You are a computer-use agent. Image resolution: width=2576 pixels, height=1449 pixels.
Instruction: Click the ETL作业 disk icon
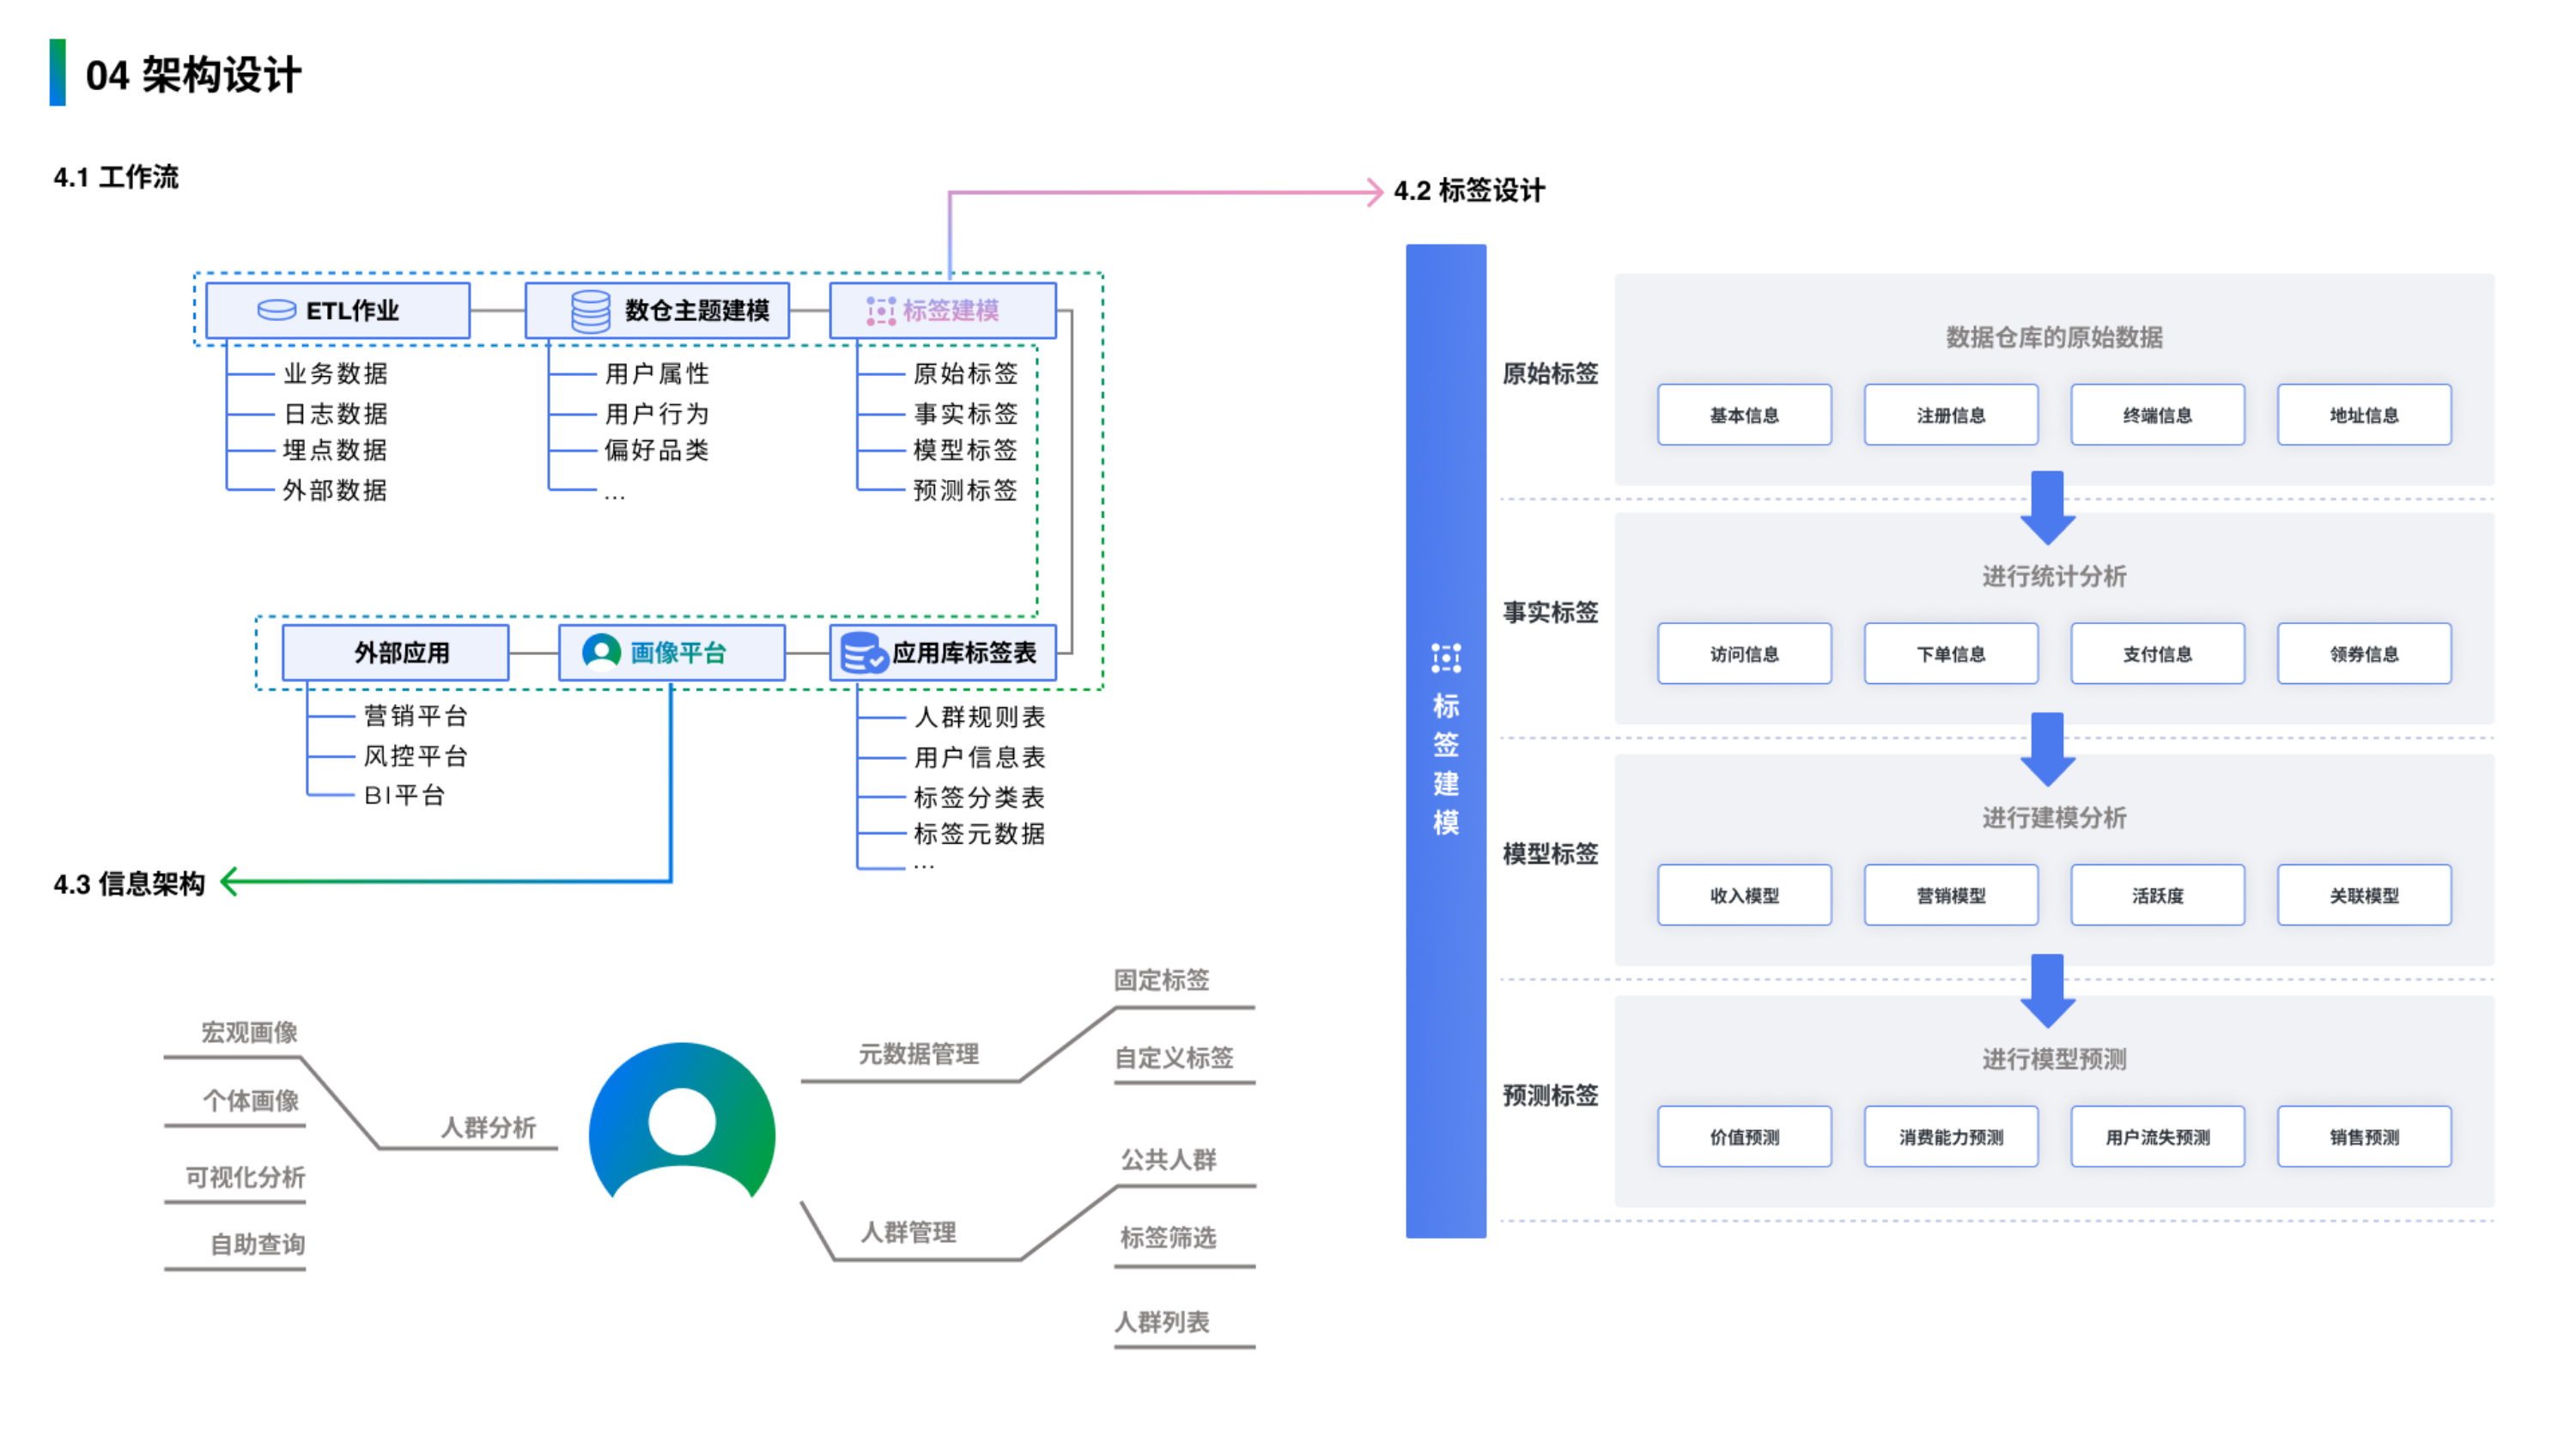[276, 310]
